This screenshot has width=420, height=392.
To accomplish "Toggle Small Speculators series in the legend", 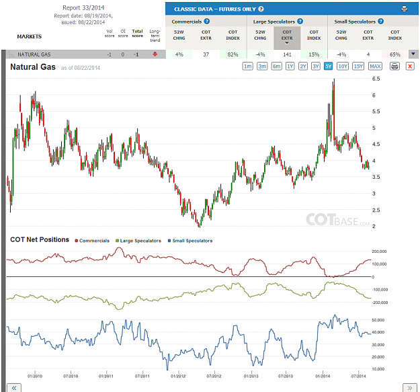I will (190, 241).
